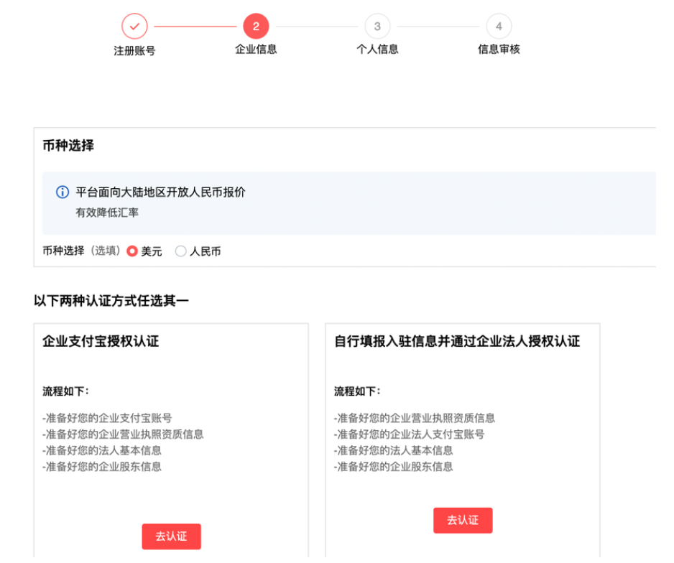Click the 注册账号 step label
674x563 pixels.
134,50
